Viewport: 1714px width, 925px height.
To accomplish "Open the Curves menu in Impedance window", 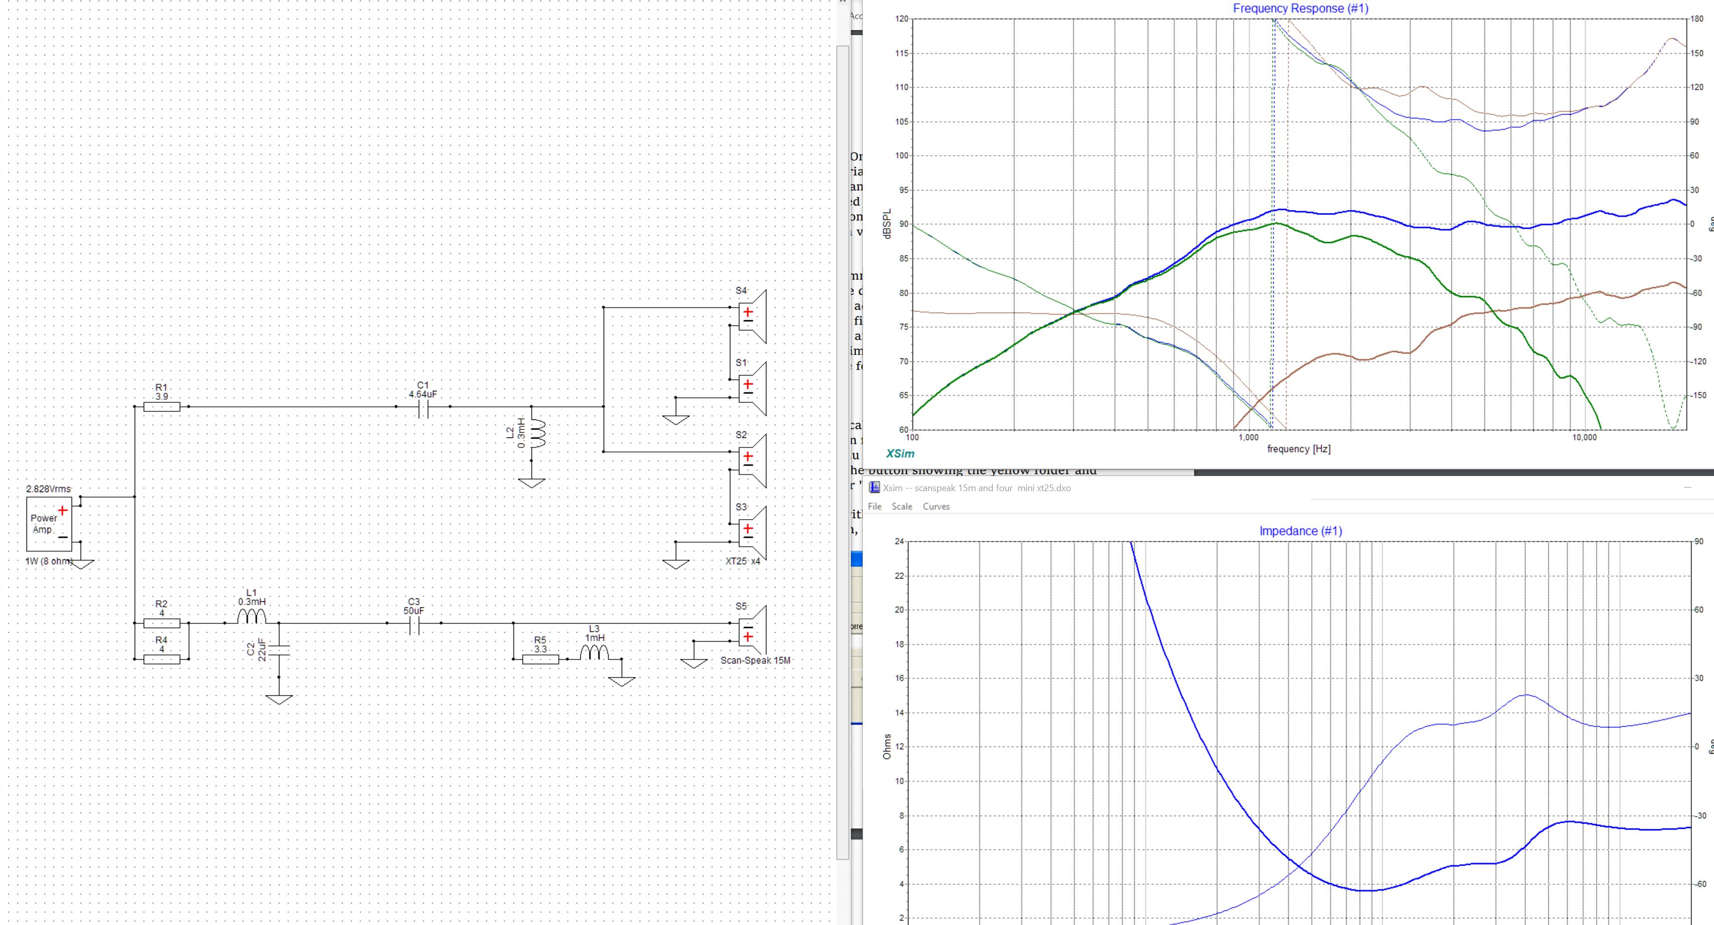I will coord(935,507).
